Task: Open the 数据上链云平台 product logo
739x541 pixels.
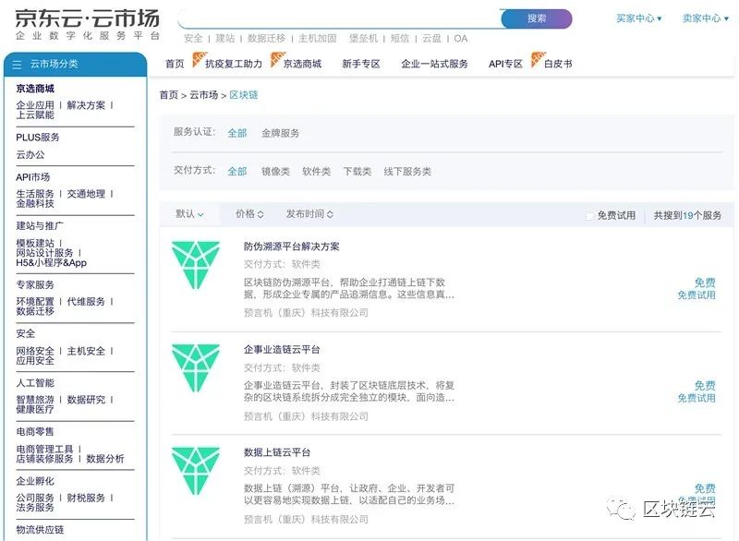Action: (196, 470)
